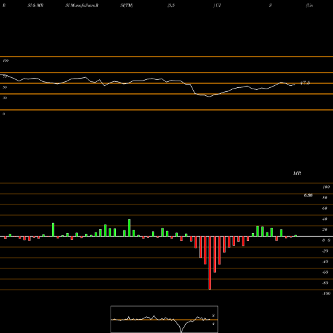Viewport: 333px width, 333px height.
Task: Click the '-40' label on MR axis
Action: 325,262
